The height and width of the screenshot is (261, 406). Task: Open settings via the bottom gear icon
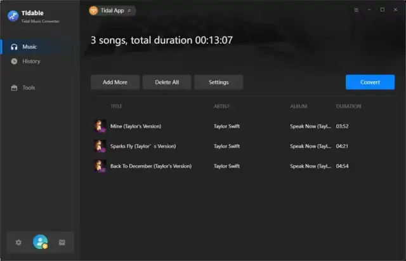(x=18, y=243)
